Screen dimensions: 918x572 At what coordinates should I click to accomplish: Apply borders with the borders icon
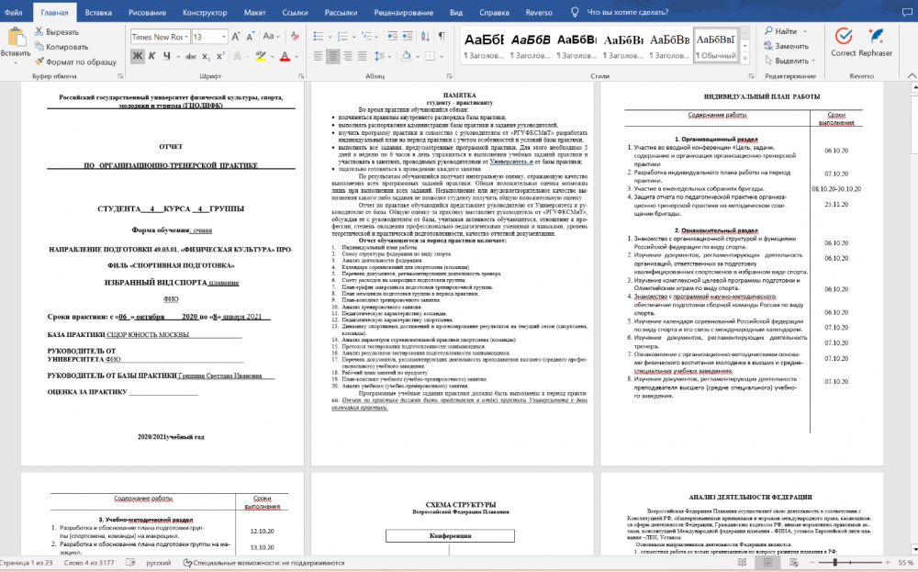coord(431,56)
